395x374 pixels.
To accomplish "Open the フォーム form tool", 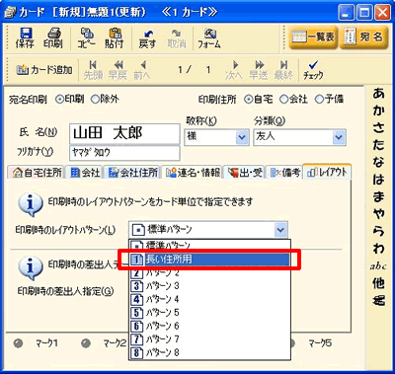I will click(209, 38).
